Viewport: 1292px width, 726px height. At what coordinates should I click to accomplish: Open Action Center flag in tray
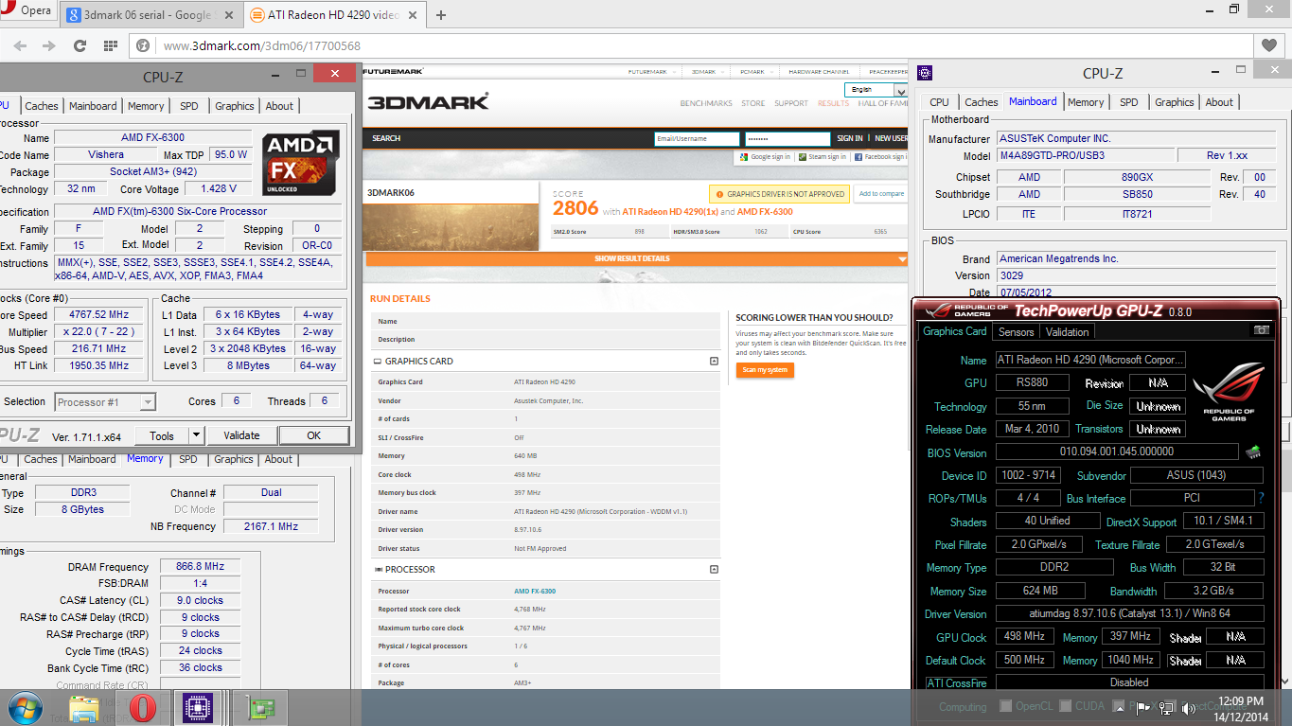pyautogui.click(x=1142, y=707)
